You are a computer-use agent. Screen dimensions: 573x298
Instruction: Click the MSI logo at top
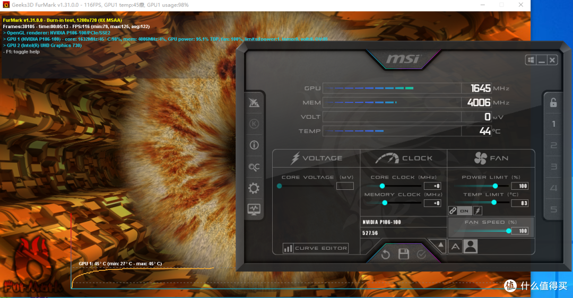(403, 59)
